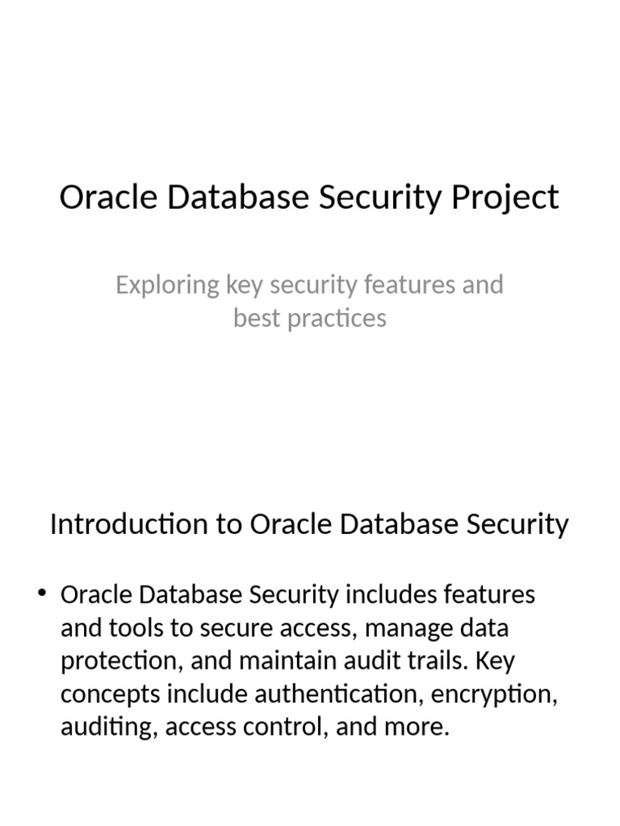Click the word "Key" ending the third bullet line
620x826 pixels.
coord(495,661)
